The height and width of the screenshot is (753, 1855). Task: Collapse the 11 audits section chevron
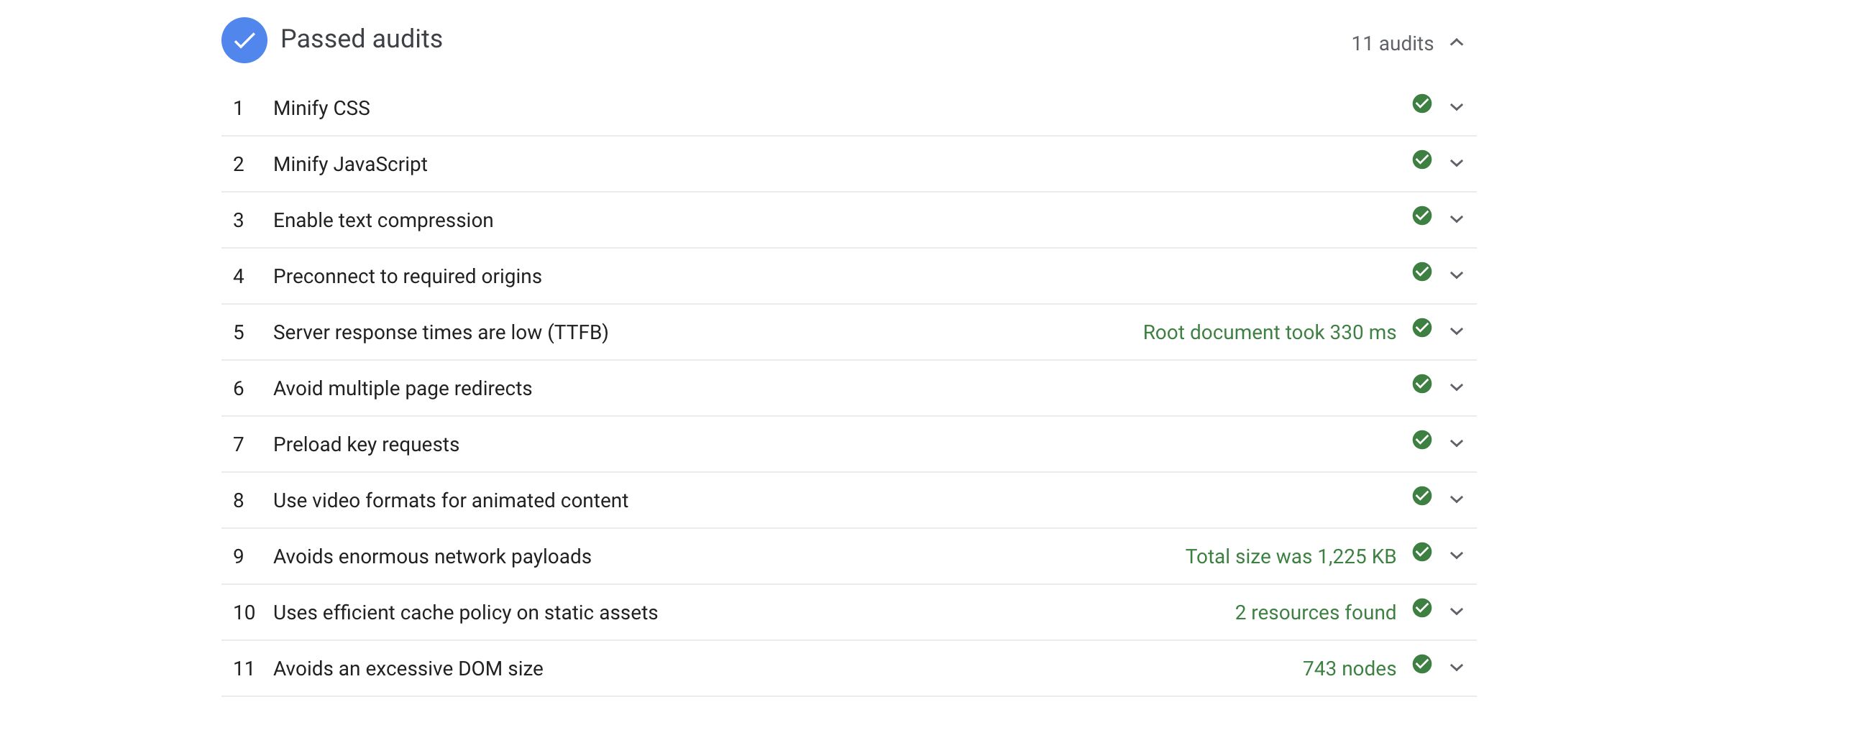point(1456,42)
